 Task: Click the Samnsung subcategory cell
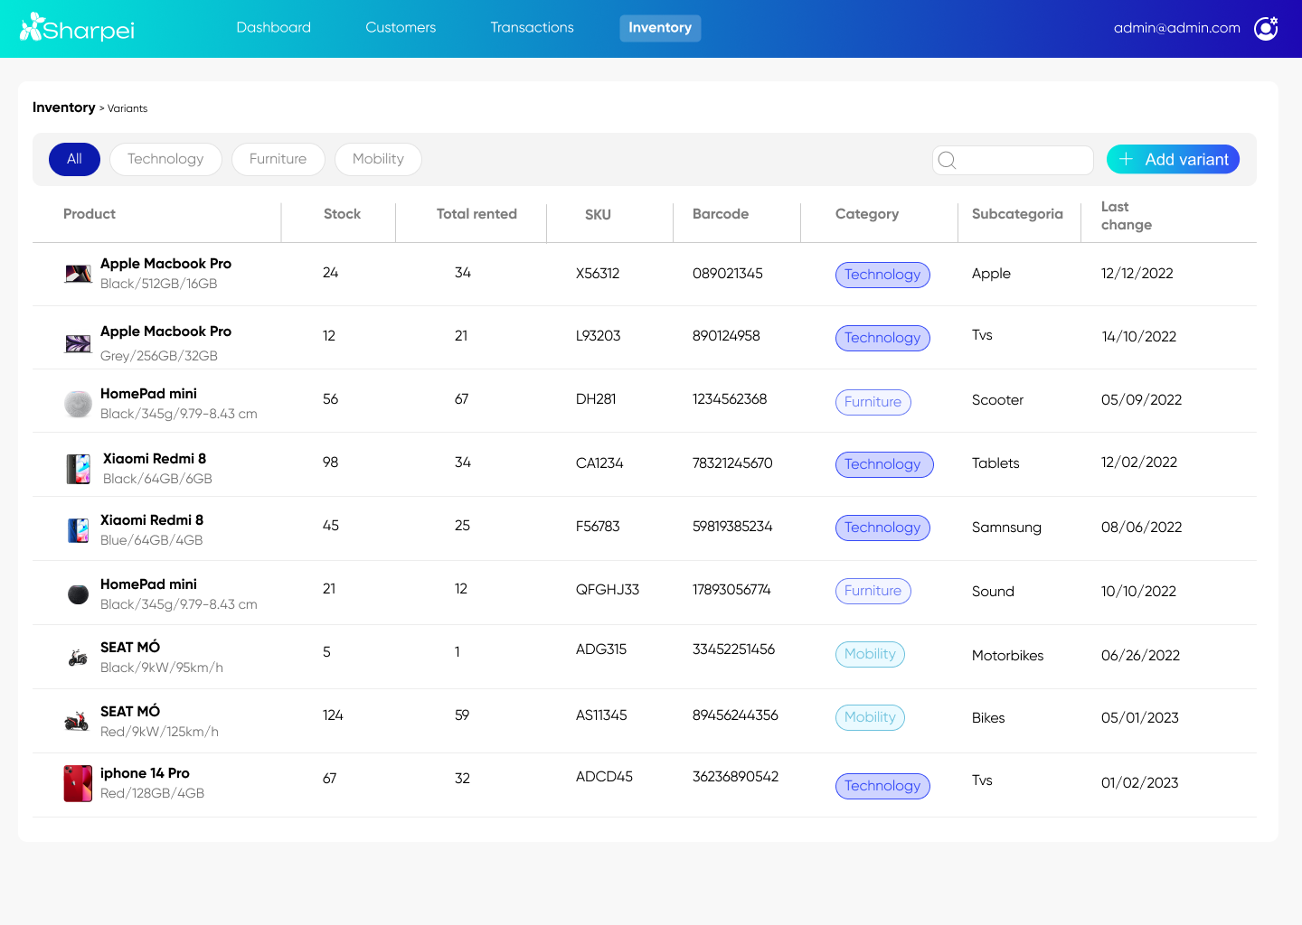[x=1006, y=528]
